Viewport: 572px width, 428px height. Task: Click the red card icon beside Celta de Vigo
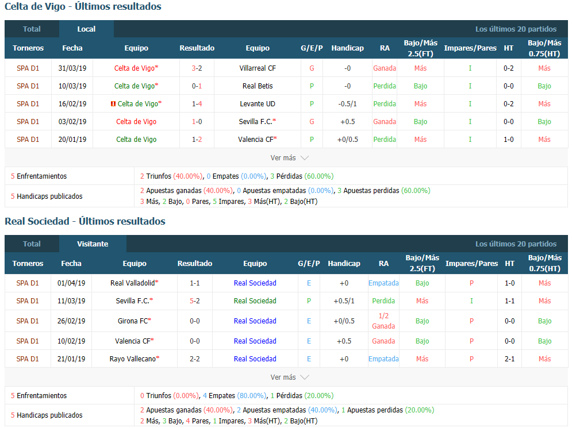point(113,104)
